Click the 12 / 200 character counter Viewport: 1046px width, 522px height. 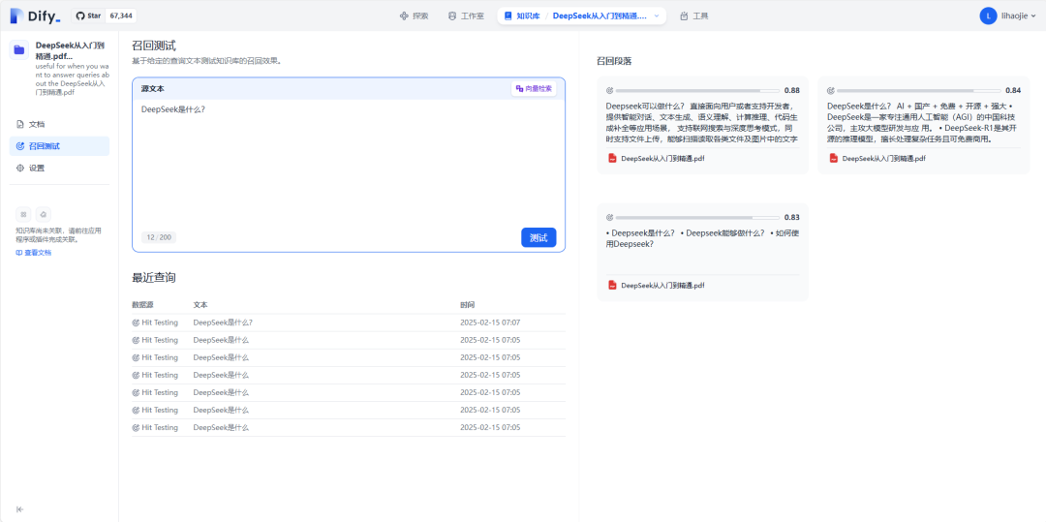coord(159,237)
